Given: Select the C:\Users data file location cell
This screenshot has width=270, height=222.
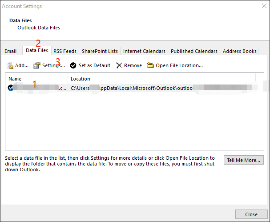Looking at the screenshot, I should pyautogui.click(x=162, y=88).
